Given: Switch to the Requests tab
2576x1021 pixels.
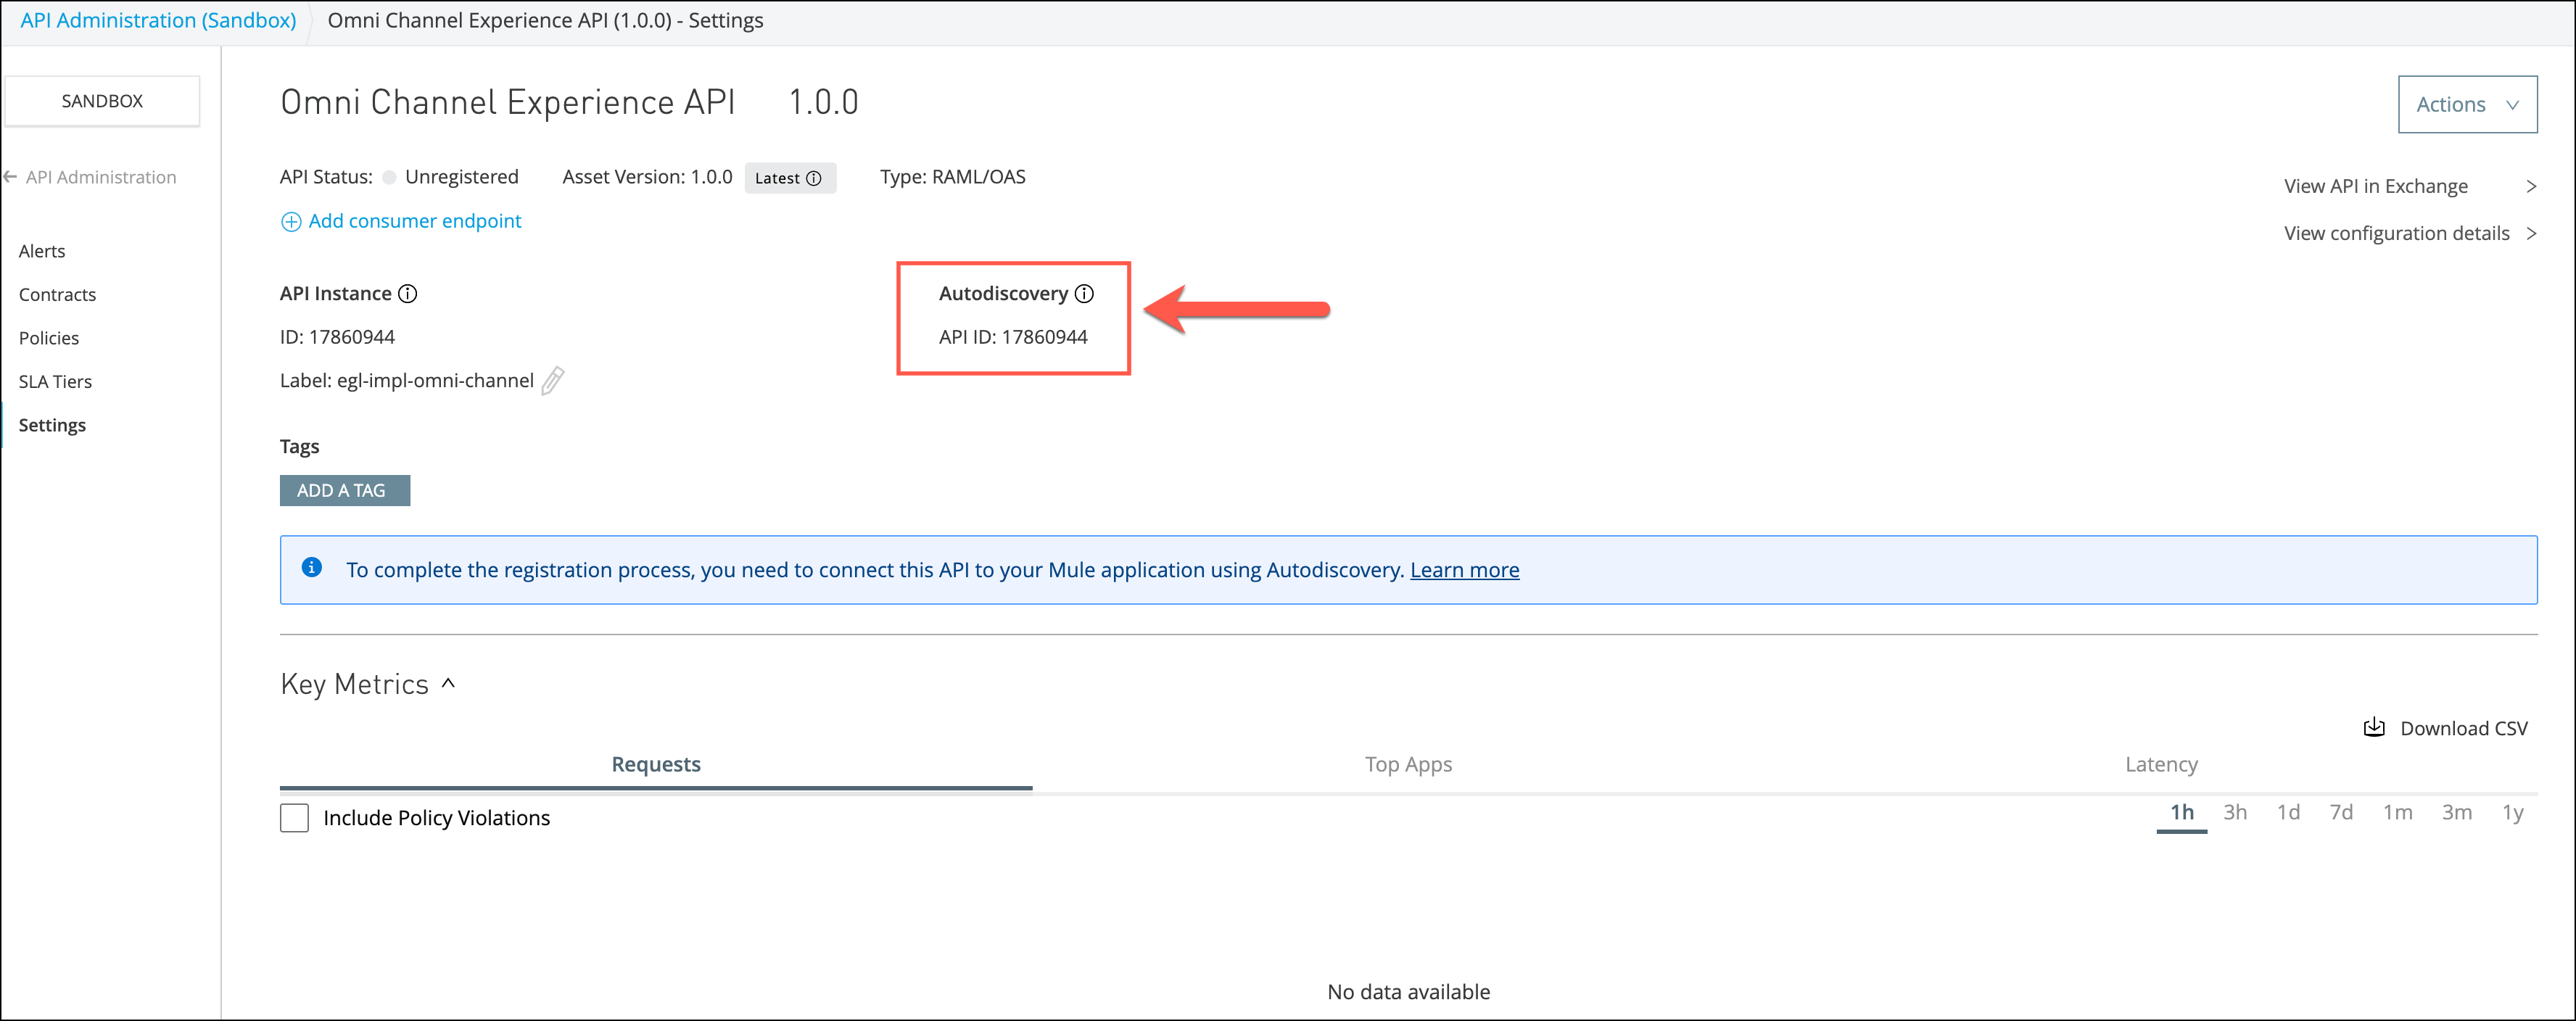Looking at the screenshot, I should pos(656,765).
